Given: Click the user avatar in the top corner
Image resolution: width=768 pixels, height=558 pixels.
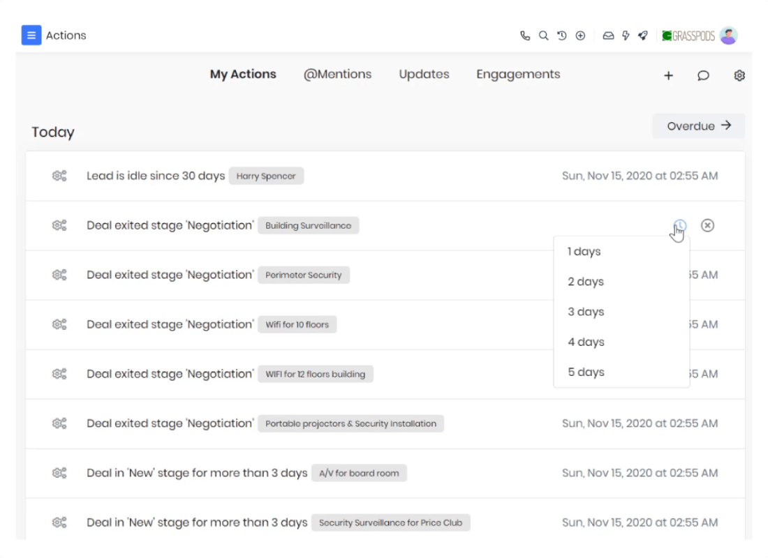Looking at the screenshot, I should [728, 35].
